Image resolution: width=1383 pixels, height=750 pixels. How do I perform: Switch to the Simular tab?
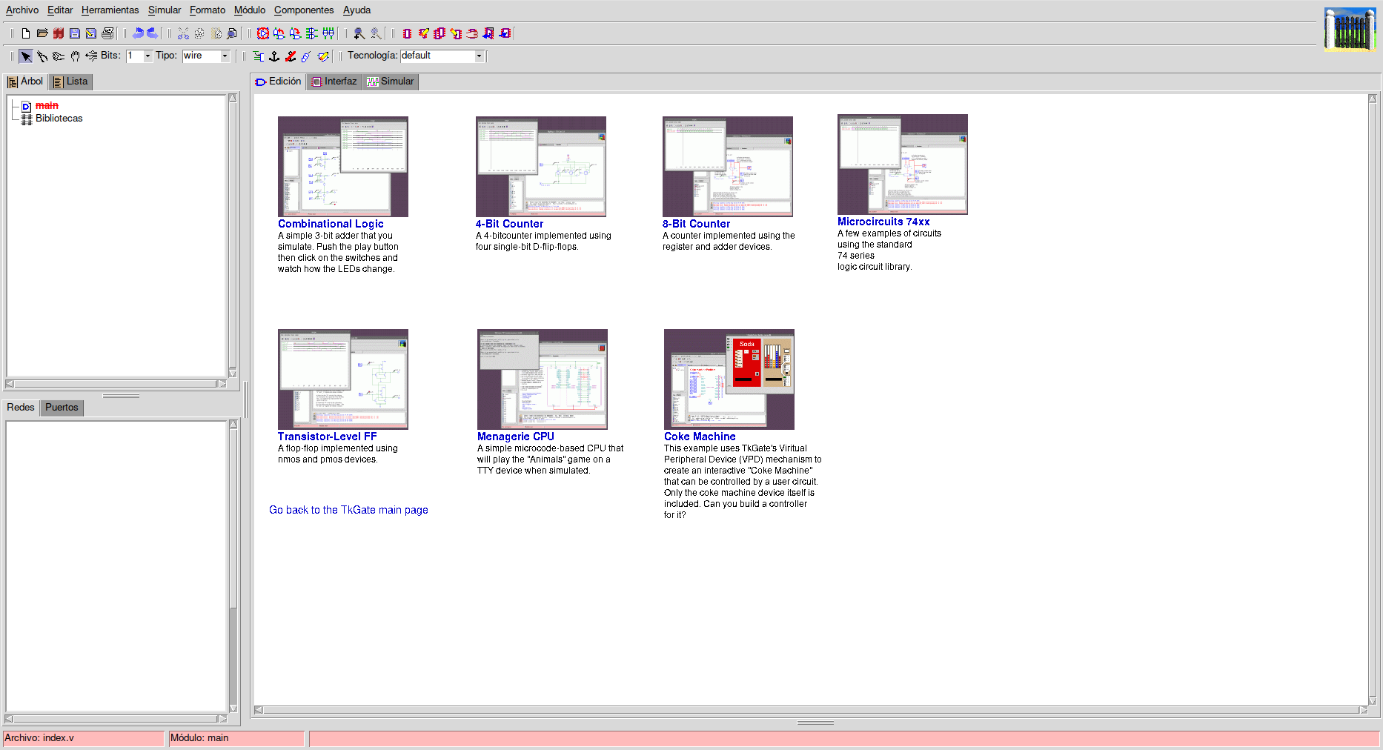point(391,82)
